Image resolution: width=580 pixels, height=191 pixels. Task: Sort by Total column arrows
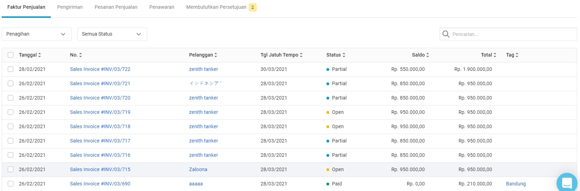[495, 55]
